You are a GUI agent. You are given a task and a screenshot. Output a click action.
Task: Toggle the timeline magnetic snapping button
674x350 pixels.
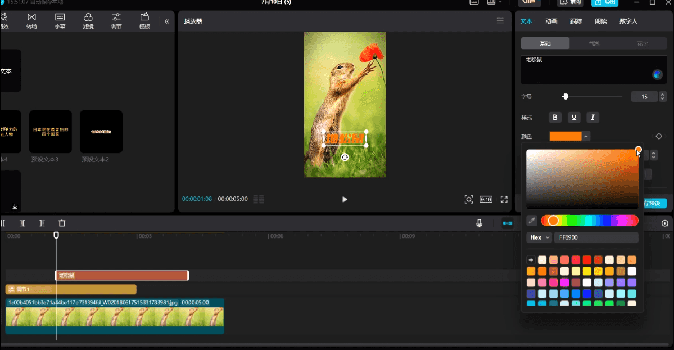507,223
